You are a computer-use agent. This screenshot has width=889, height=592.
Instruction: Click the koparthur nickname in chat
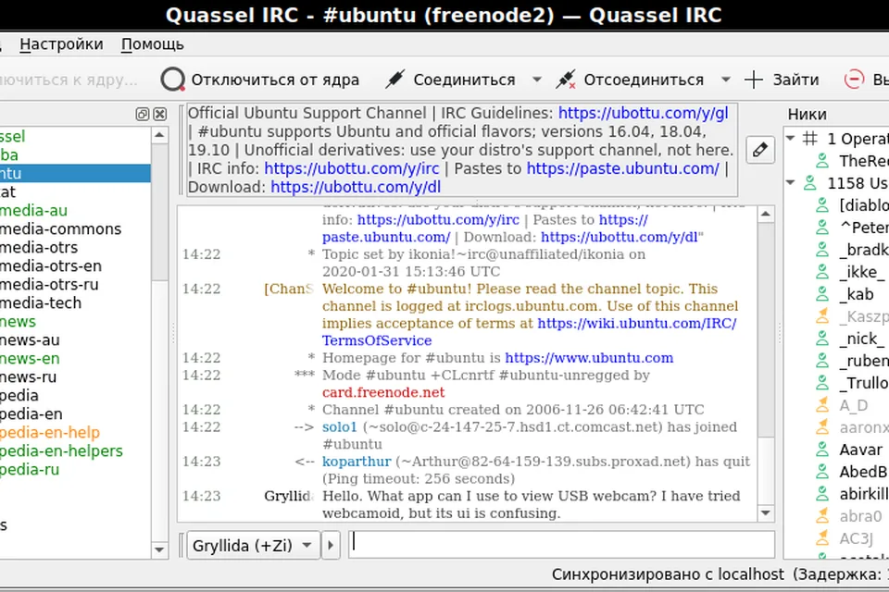point(357,462)
